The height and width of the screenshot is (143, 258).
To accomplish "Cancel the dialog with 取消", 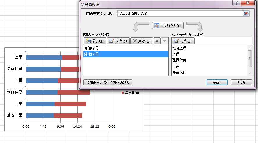I will (x=241, y=82).
